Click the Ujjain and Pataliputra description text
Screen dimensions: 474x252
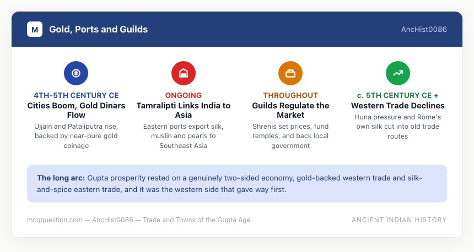click(76, 136)
